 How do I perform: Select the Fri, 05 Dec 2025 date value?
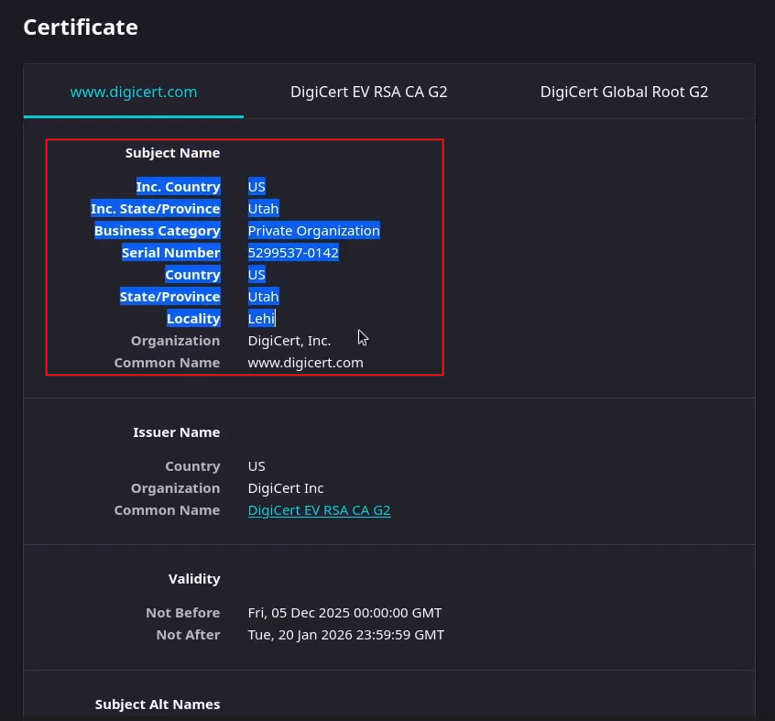[x=344, y=613]
